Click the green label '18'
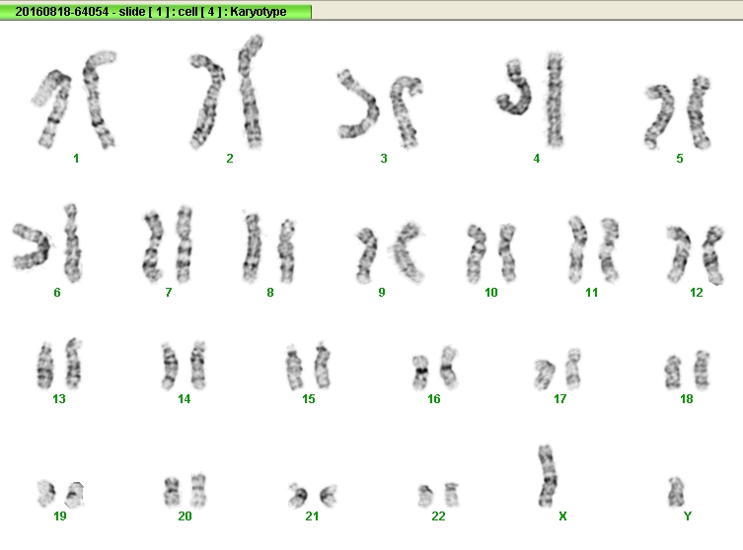 pyautogui.click(x=687, y=399)
